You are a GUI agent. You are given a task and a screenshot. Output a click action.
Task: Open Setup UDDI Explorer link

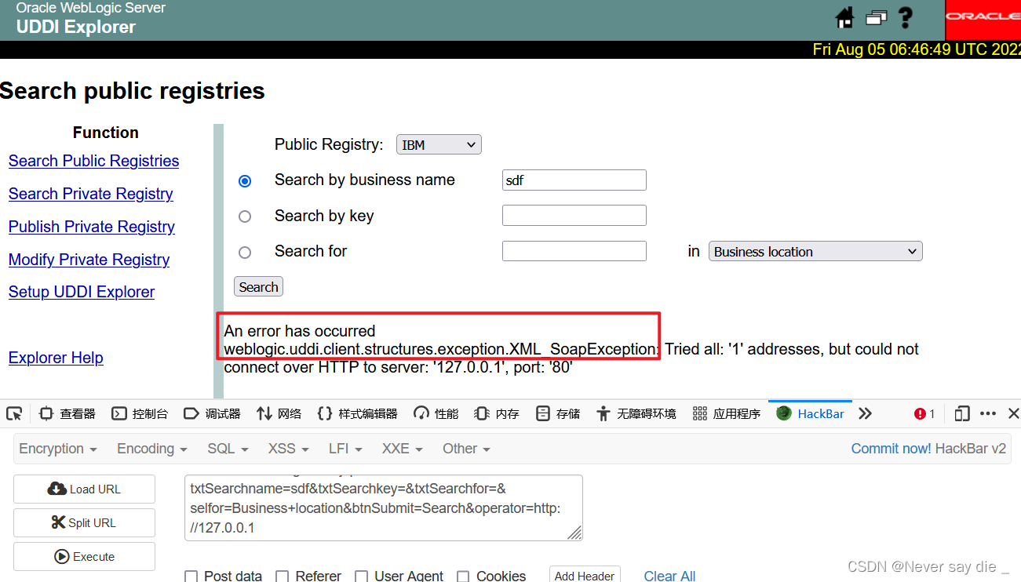coord(82,292)
